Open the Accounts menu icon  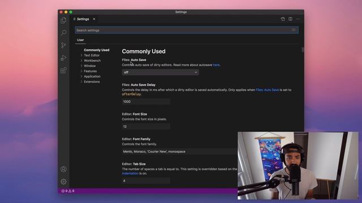coord(63,169)
